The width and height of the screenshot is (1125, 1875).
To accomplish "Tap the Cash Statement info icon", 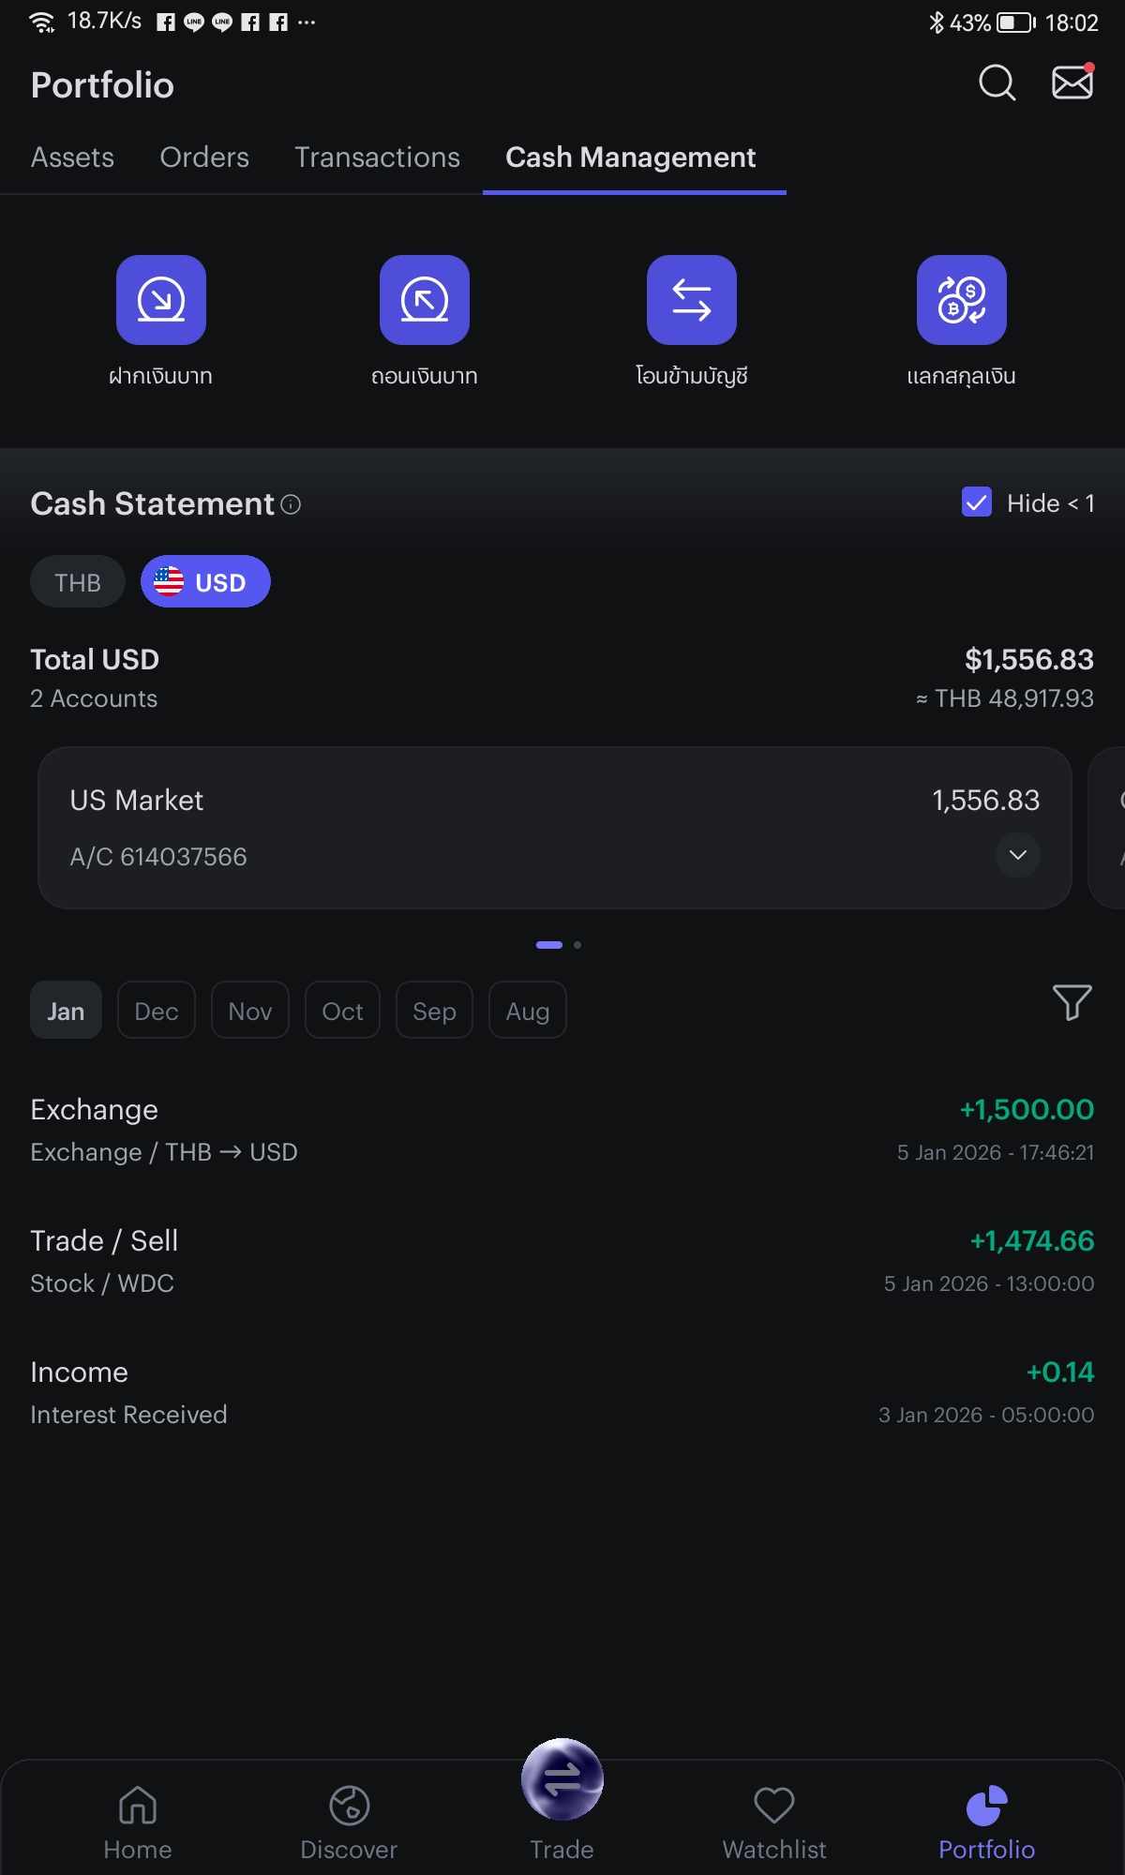I will pos(292,504).
